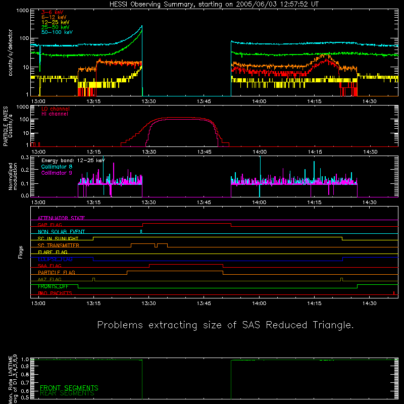Click the 13:45 time label under Flags panel
404x404 pixels.
pyautogui.click(x=204, y=304)
